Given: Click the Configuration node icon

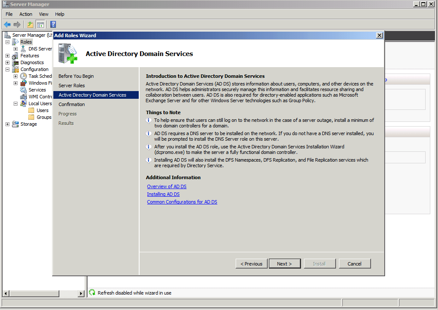Looking at the screenshot, I should pos(15,69).
